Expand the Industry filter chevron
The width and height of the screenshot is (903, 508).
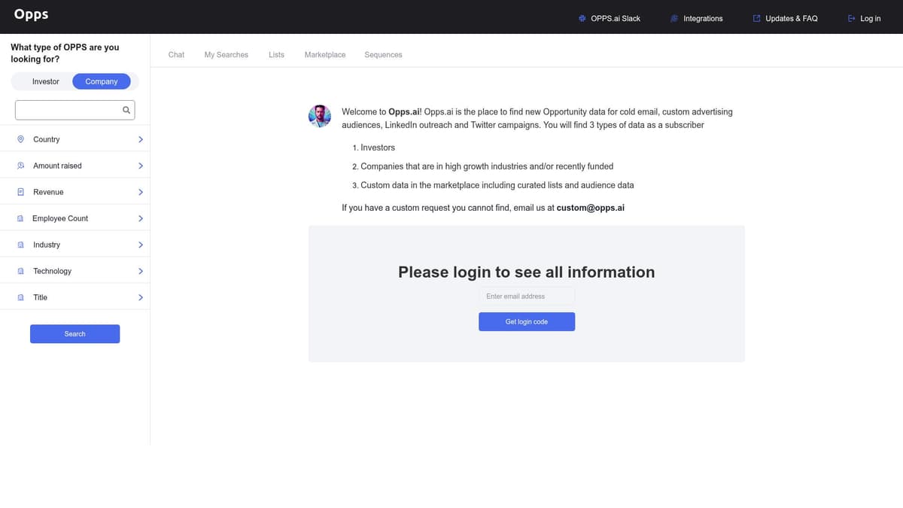pos(141,245)
